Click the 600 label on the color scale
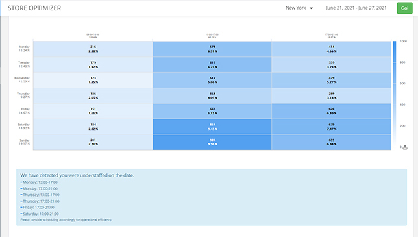 tap(402, 84)
